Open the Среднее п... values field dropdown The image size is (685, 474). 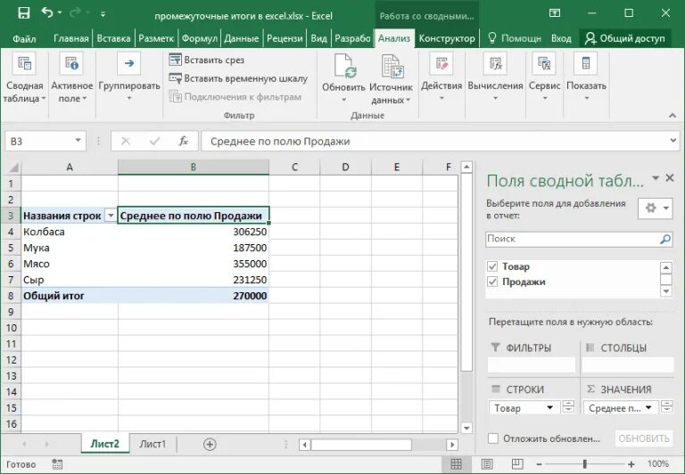[648, 408]
